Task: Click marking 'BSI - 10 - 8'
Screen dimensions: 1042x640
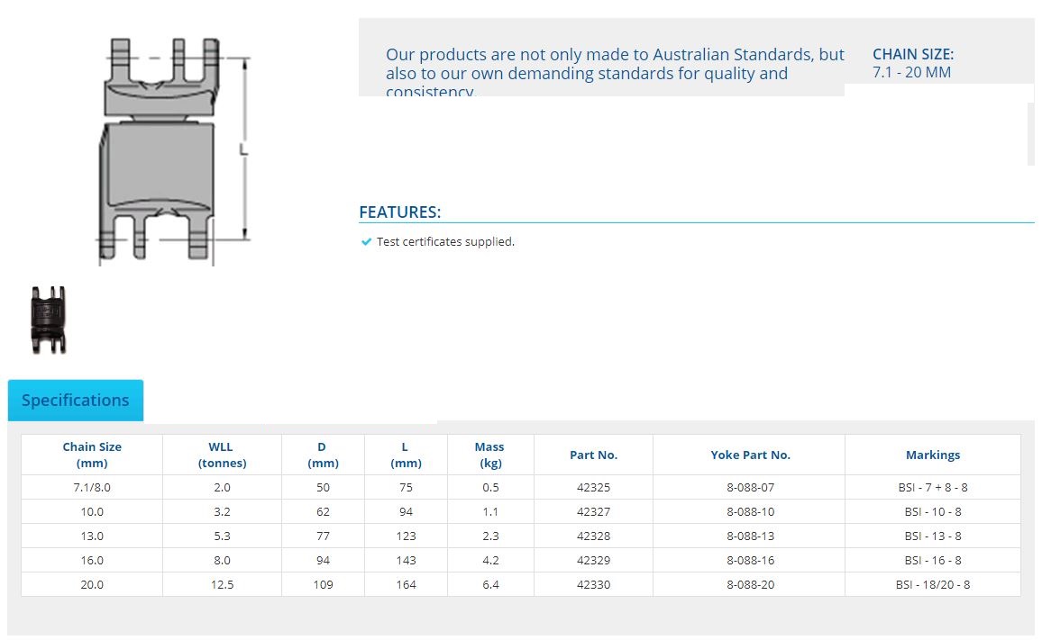Action: coord(933,512)
